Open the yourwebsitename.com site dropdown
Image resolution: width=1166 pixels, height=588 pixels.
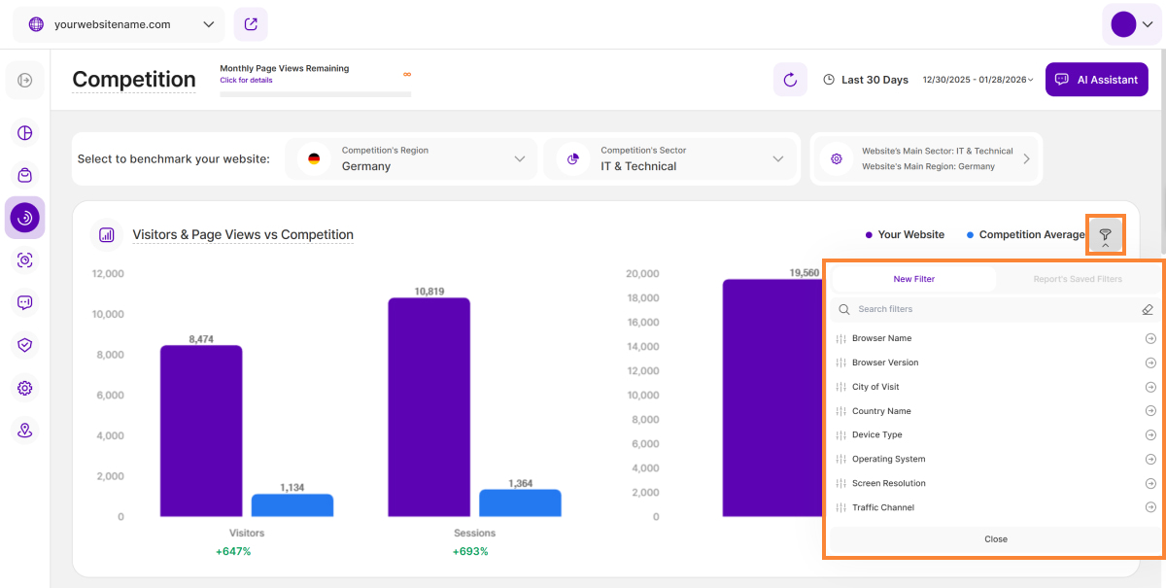[119, 24]
